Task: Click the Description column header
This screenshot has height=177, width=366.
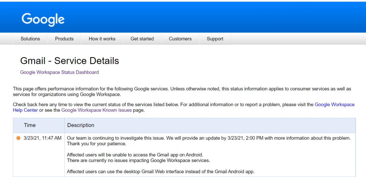Action: click(x=81, y=125)
